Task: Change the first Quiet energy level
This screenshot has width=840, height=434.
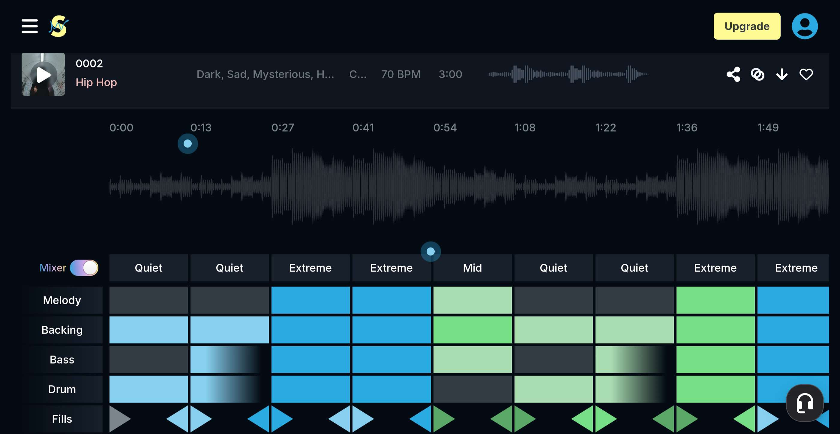Action: click(148, 268)
